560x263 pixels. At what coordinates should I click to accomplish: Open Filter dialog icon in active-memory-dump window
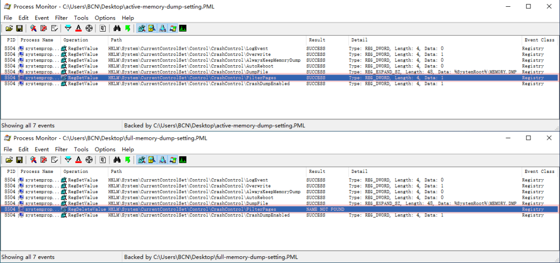68,28
